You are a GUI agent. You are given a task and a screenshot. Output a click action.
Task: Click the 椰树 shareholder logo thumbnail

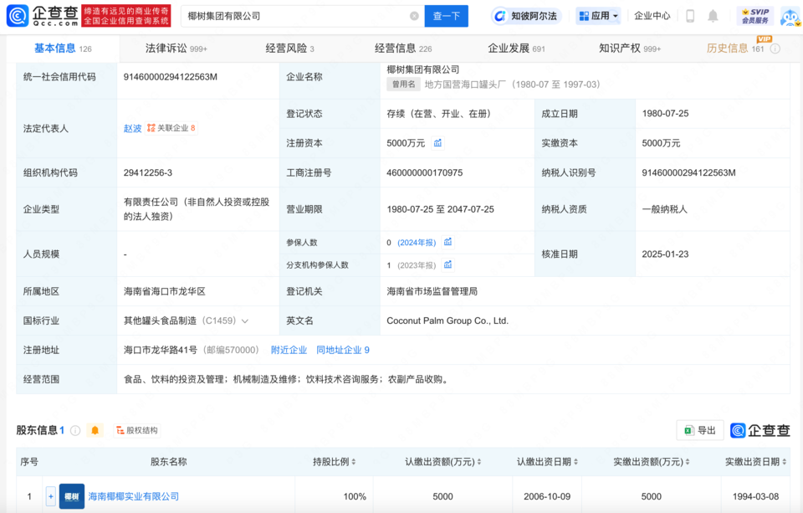(x=72, y=496)
